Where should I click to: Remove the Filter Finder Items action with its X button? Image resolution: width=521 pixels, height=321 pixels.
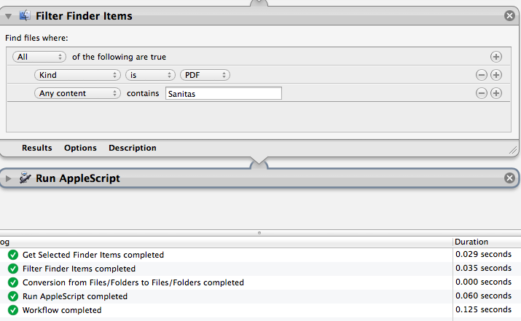pos(509,15)
